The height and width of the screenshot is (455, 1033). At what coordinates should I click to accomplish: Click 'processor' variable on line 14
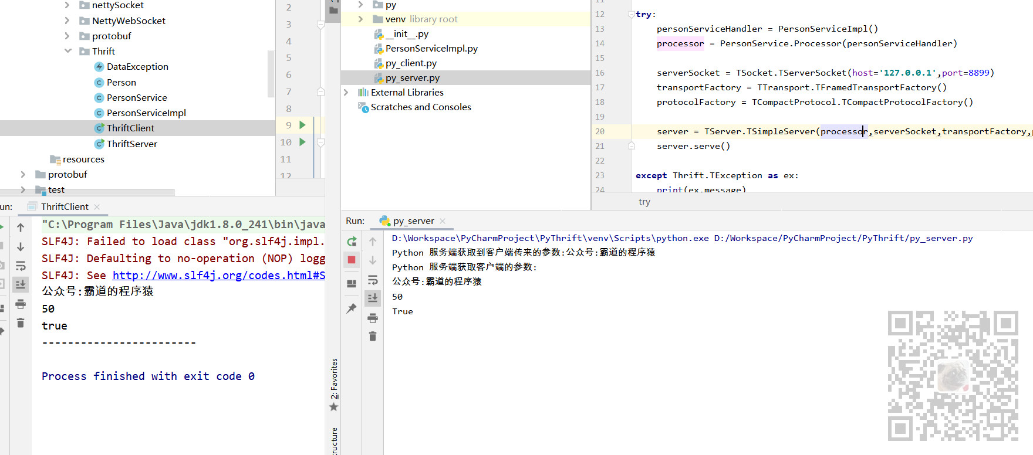tap(680, 43)
